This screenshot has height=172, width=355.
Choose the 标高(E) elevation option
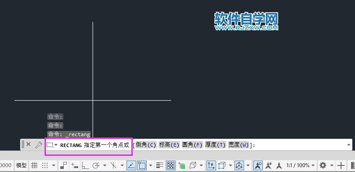click(x=169, y=145)
